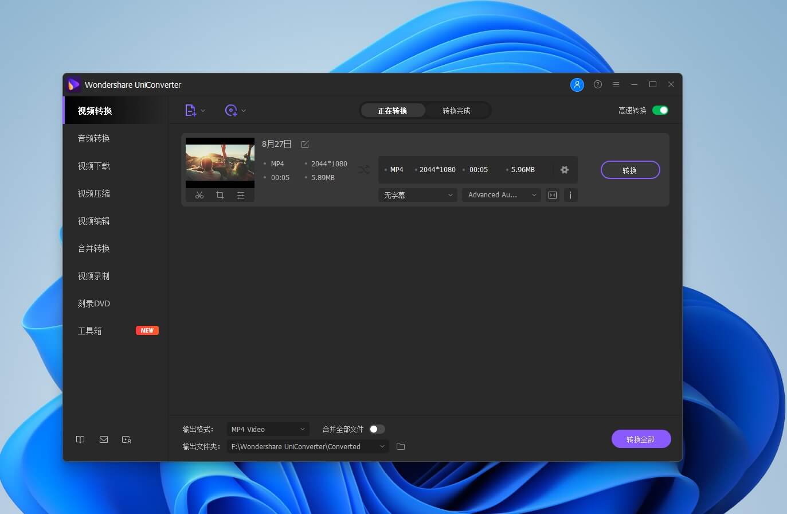This screenshot has height=514, width=787.
Task: Open the user guide book icon
Action: tap(80, 439)
